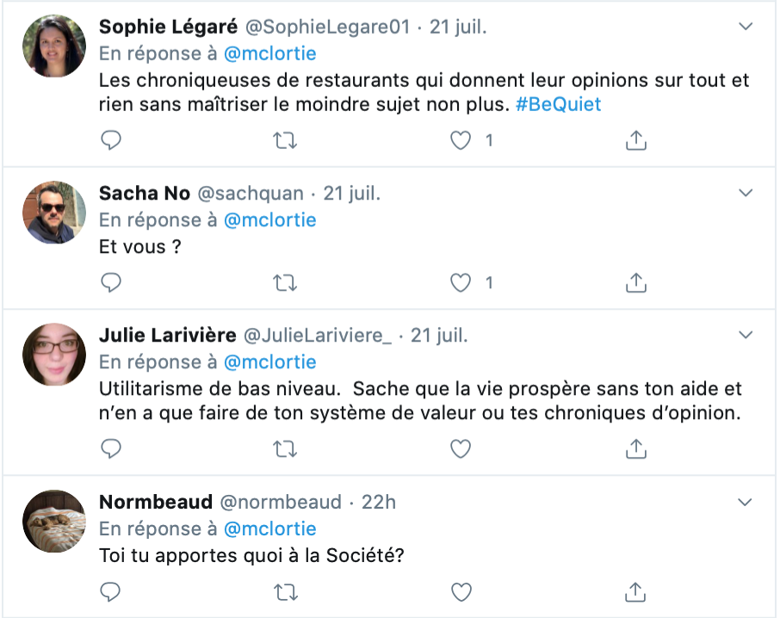Image resolution: width=780 pixels, height=618 pixels.
Task: Share Julie Larivière's tweet
Action: [x=635, y=448]
